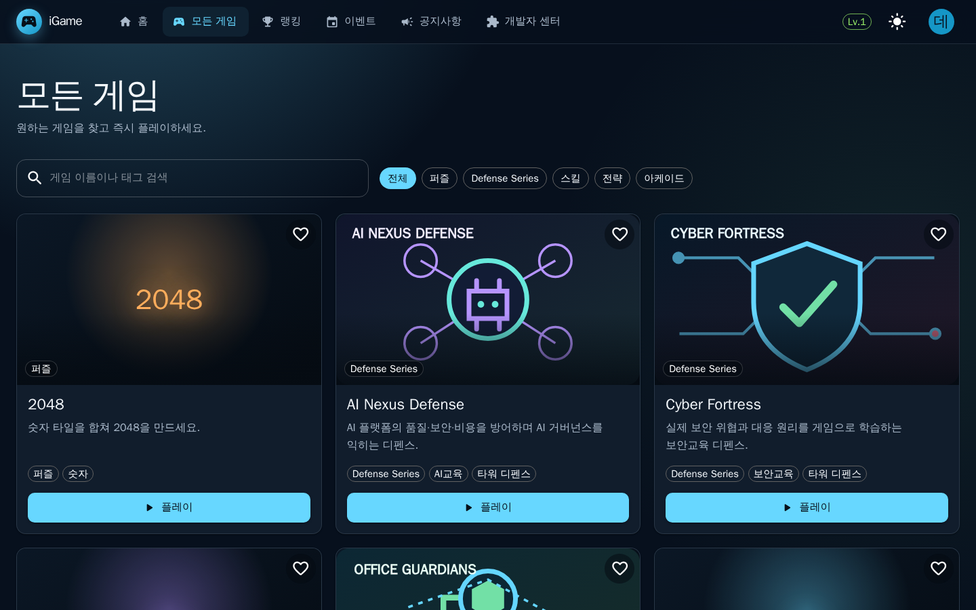This screenshot has height=610, width=976.
Task: Toggle the light/dark theme sun icon
Action: coord(897,22)
